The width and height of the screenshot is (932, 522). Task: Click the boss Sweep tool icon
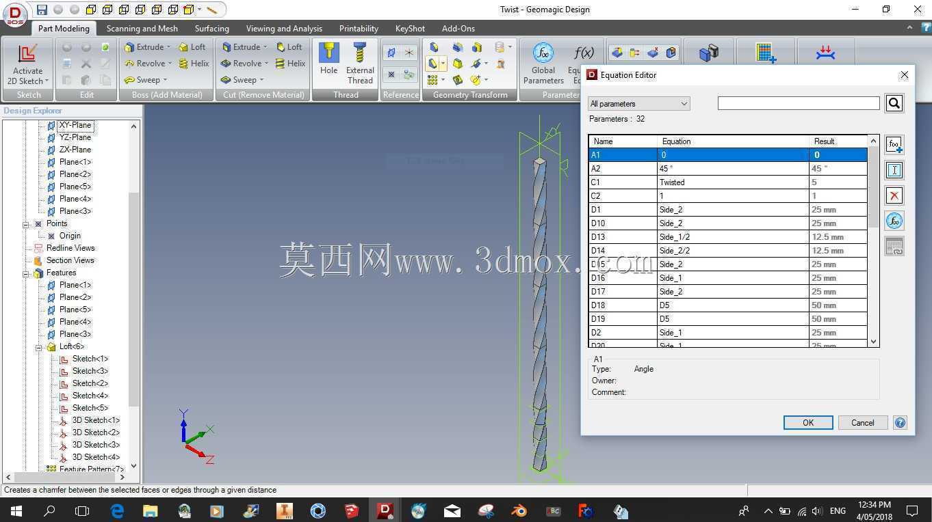tap(129, 80)
